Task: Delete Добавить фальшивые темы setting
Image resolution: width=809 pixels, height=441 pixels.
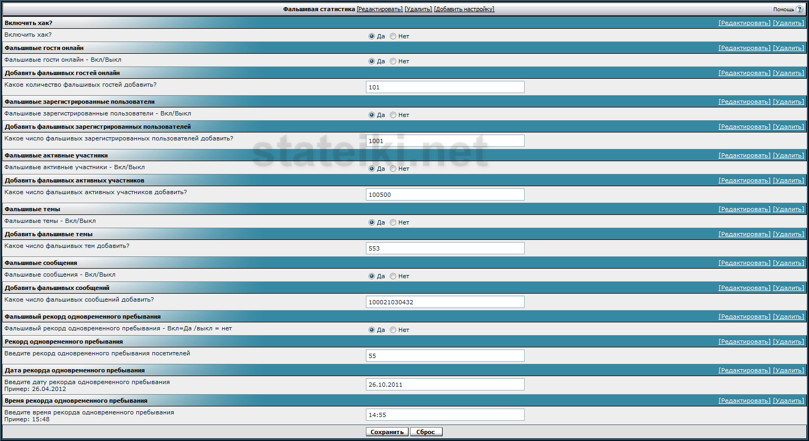Action: coord(789,234)
